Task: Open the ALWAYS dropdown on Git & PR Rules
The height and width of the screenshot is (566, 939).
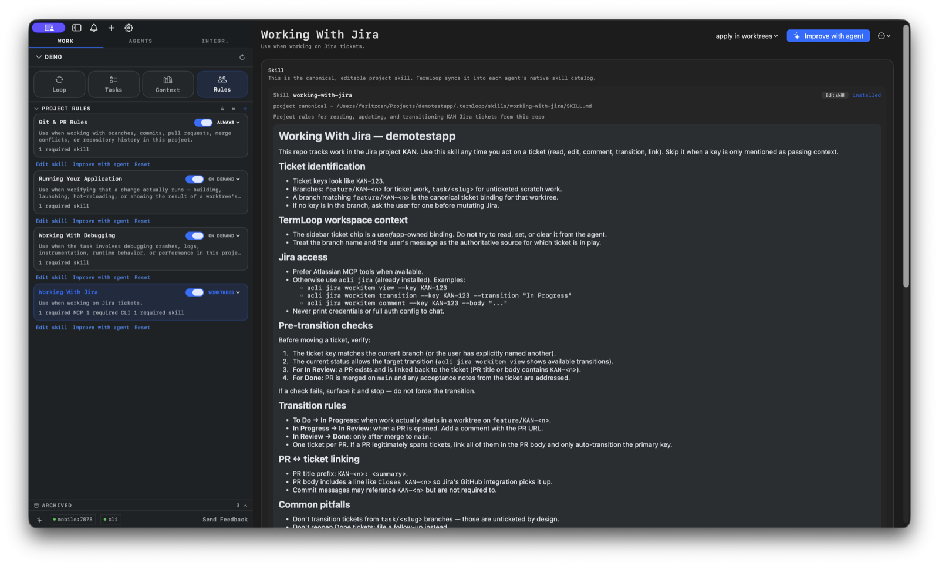Action: [228, 123]
